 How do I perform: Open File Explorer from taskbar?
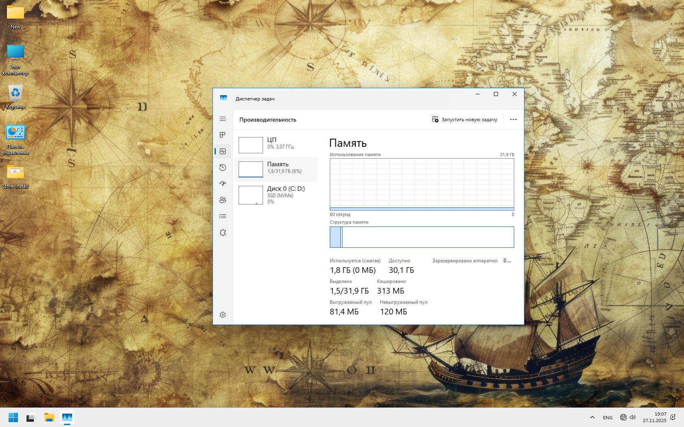click(x=49, y=417)
